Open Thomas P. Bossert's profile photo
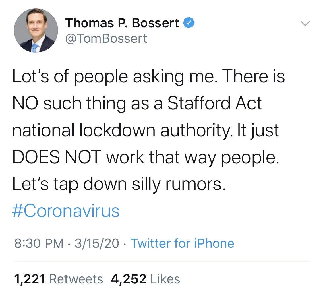The width and height of the screenshot is (323, 294). [36, 30]
